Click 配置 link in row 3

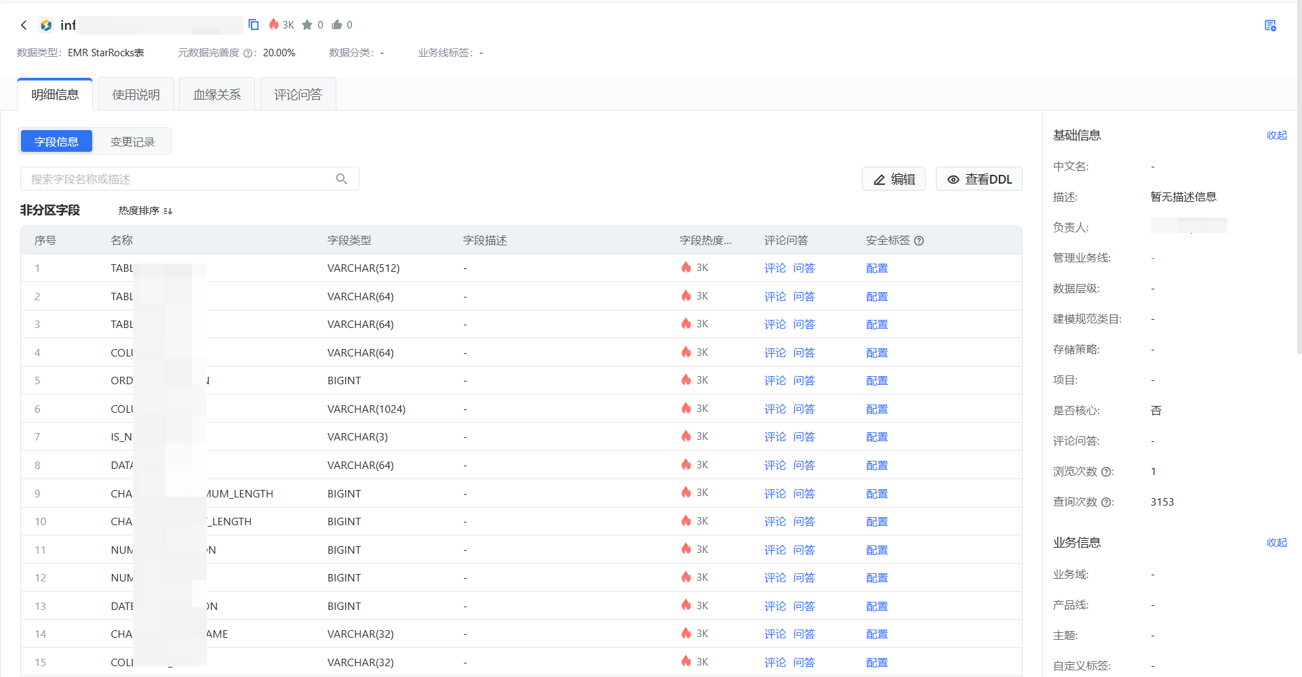pos(877,325)
